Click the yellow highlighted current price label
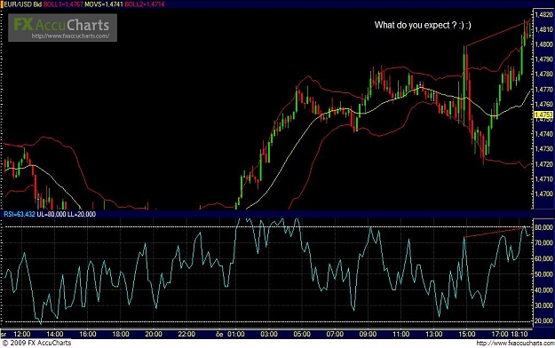 click(x=543, y=115)
